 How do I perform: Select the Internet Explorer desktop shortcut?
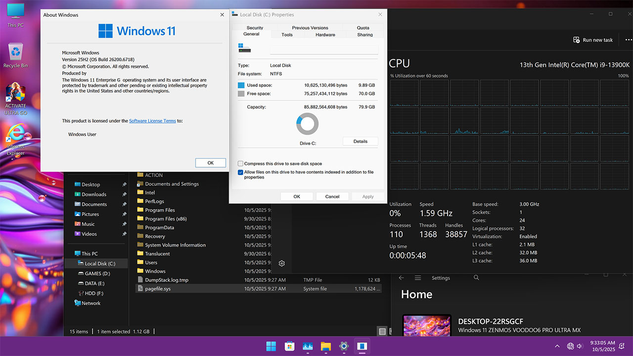[15, 139]
